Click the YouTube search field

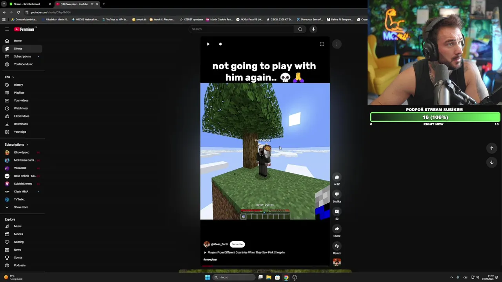(x=241, y=29)
